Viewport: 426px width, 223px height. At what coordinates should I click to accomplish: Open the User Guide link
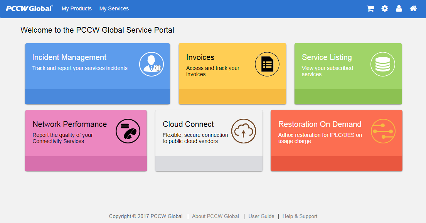tap(261, 216)
